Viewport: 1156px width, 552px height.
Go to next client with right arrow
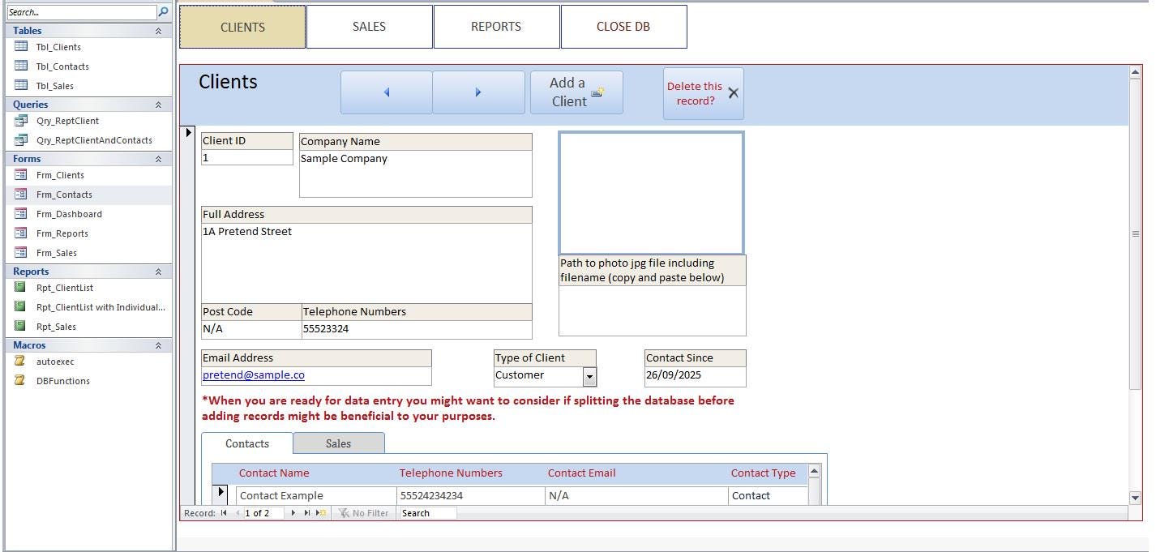478,92
